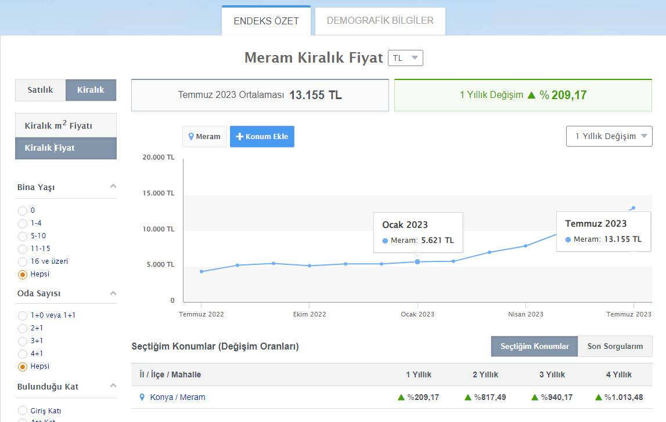Select Kiralık m² Fiyatı view
This screenshot has height=422, width=666.
coord(66,126)
